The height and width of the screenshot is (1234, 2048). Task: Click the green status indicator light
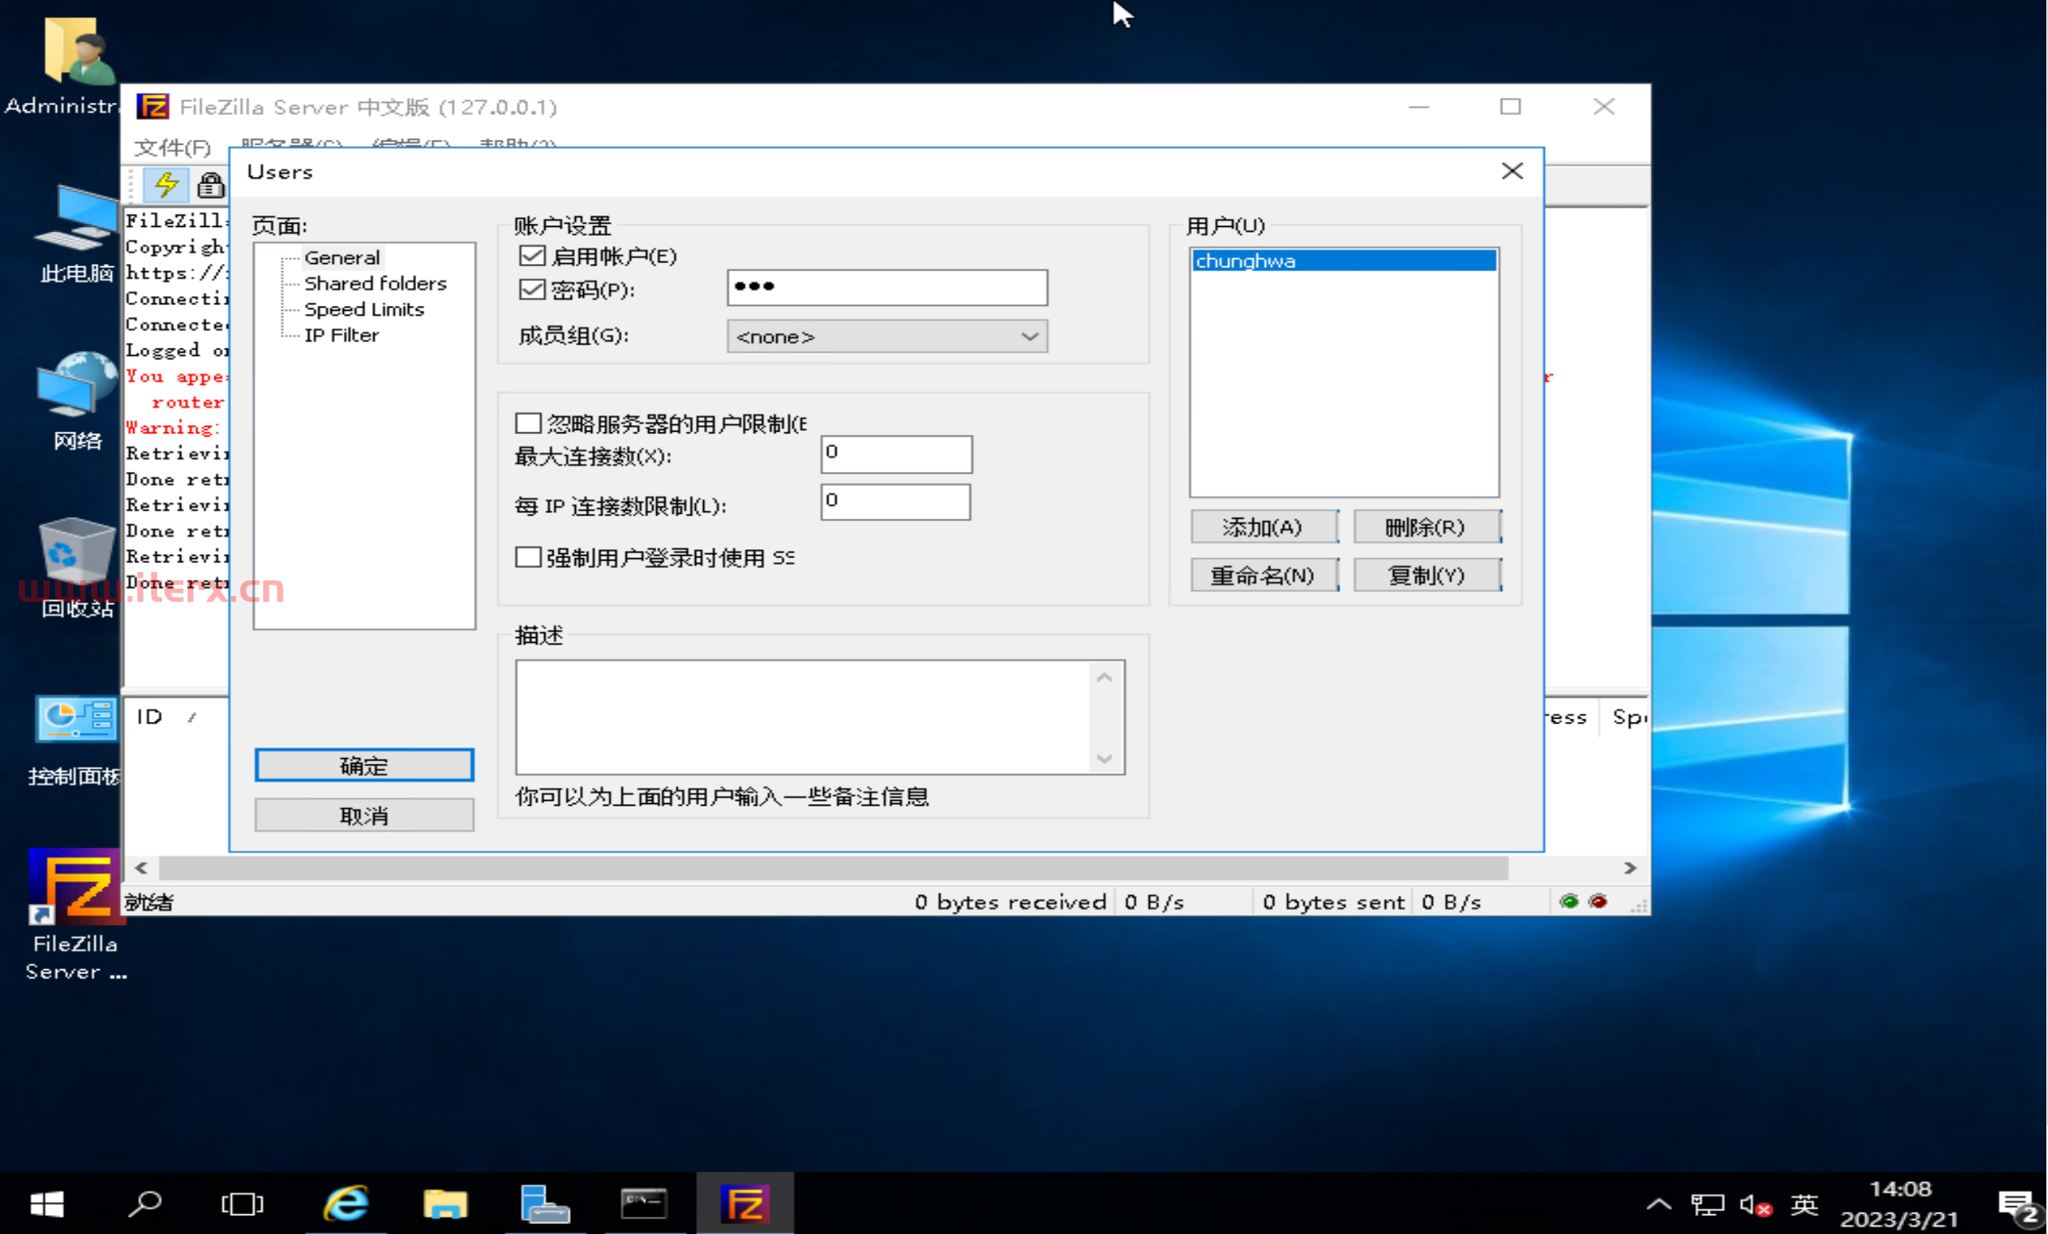coord(1568,902)
